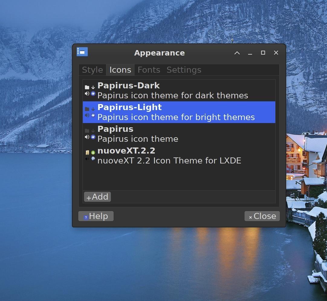Maximize the Appearance window

coord(263,53)
